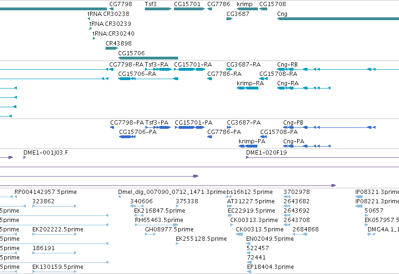
Task: Click the long Cng gene bar
Action: (x=338, y=19)
